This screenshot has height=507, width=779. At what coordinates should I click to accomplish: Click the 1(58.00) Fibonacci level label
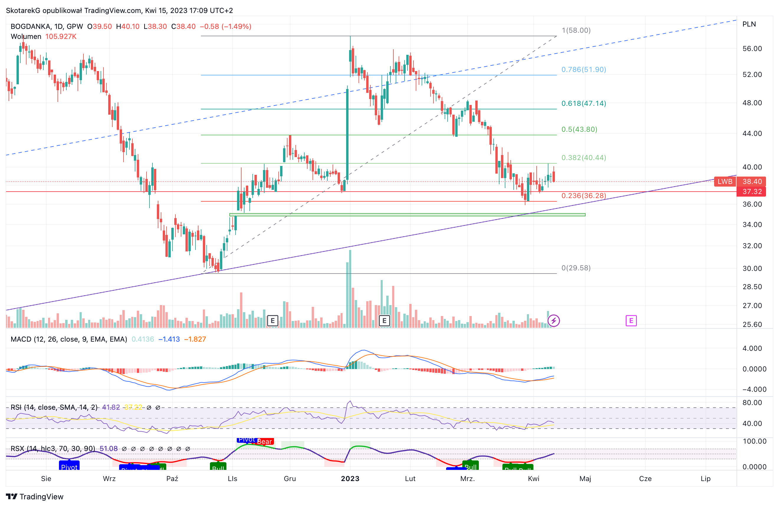pyautogui.click(x=576, y=30)
